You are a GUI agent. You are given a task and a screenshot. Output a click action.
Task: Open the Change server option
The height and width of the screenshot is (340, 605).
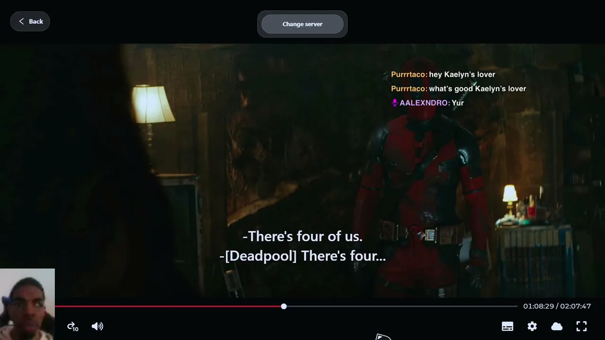click(302, 24)
